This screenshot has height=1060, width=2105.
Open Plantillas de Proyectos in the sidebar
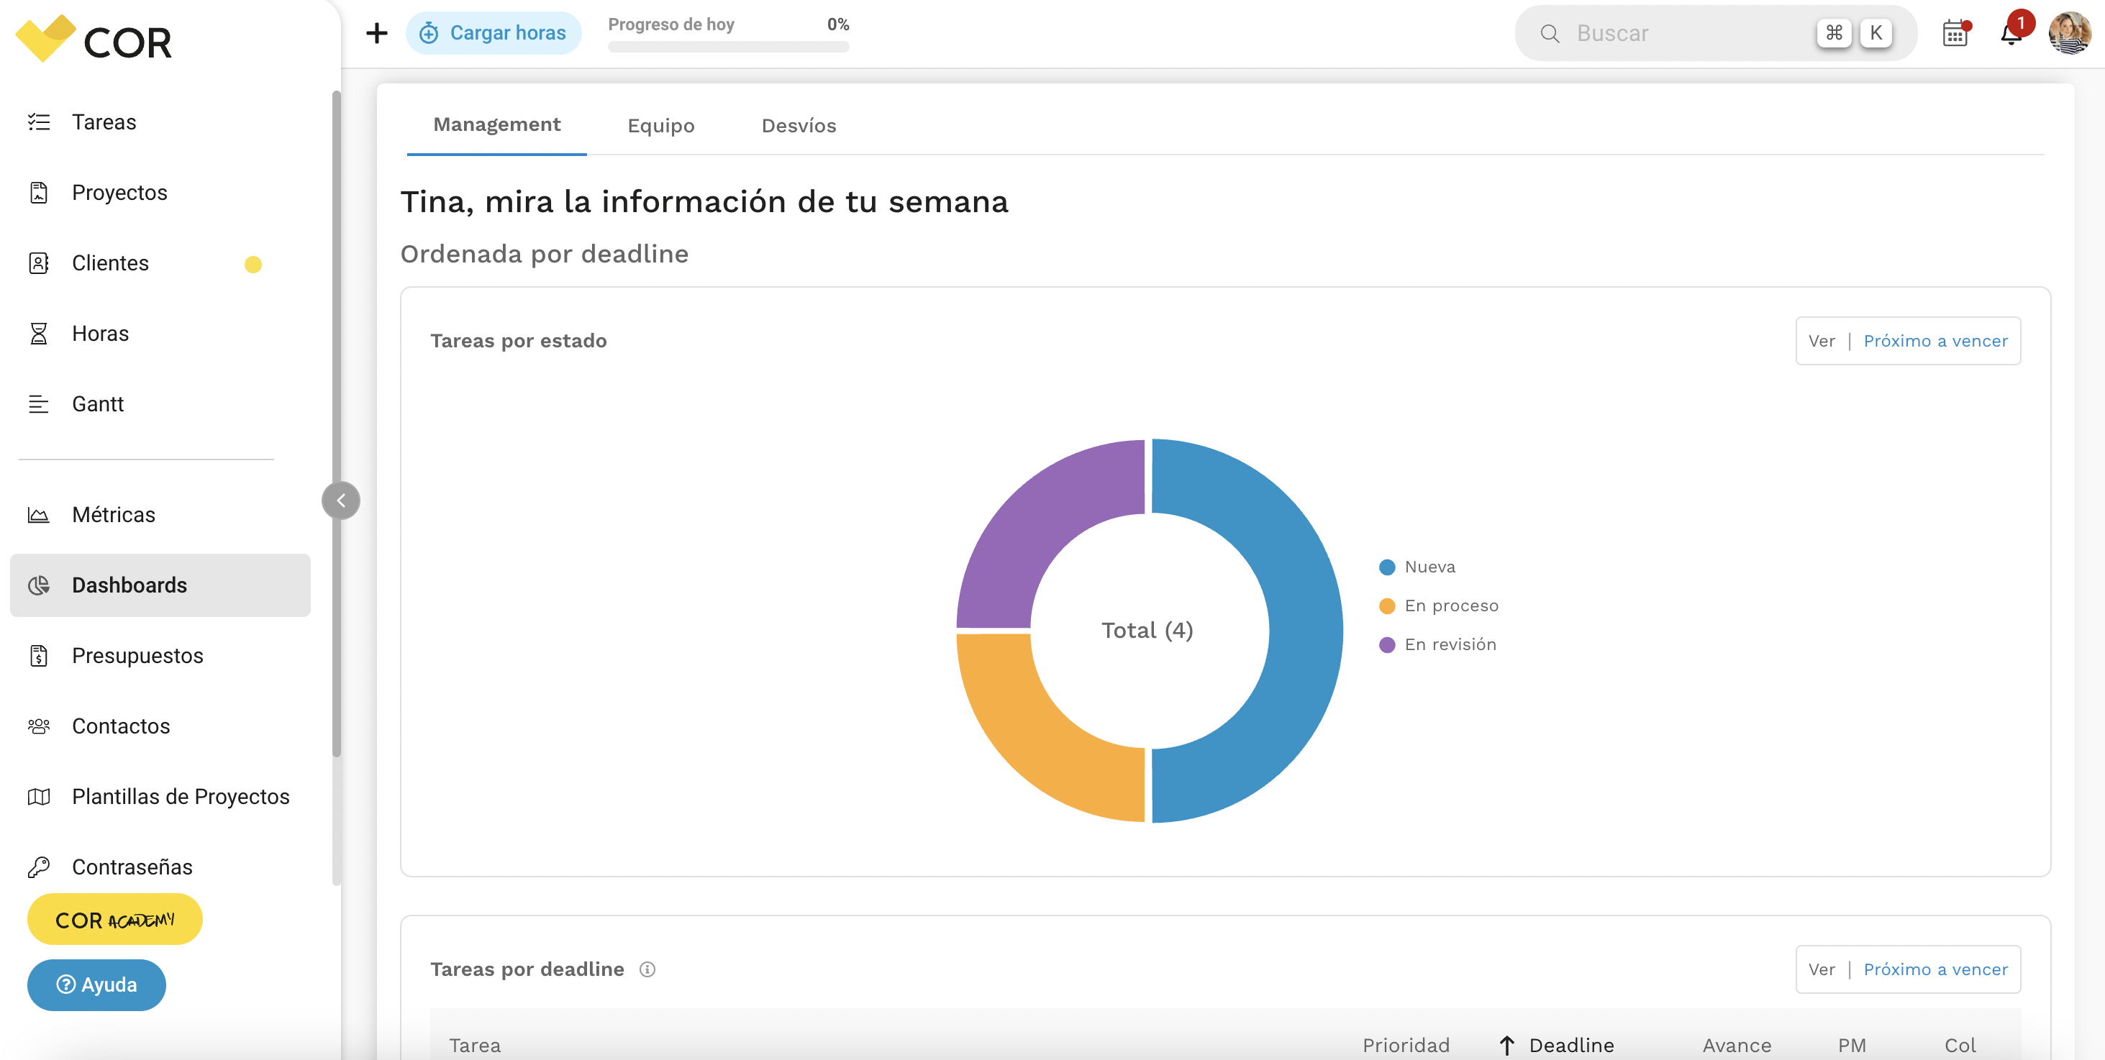point(160,796)
